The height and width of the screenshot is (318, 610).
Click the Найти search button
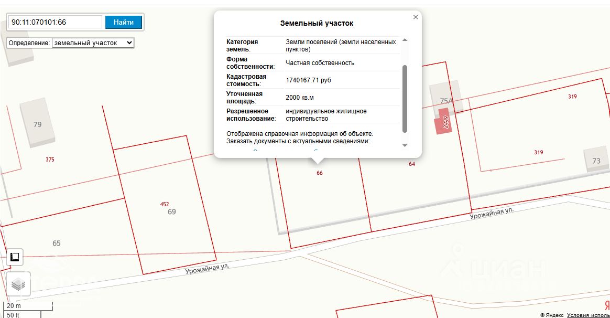click(124, 22)
